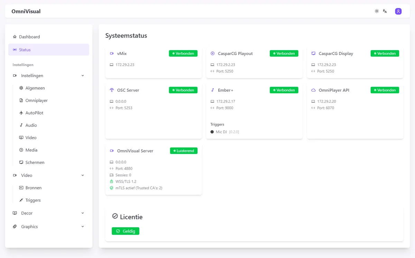Click the Ember+ Verbonden badge
The width and height of the screenshot is (415, 258).
click(284, 90)
